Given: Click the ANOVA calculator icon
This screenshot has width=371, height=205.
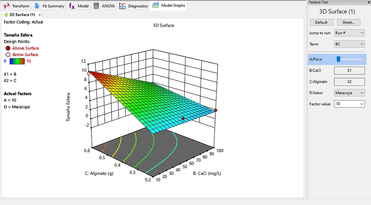Looking at the screenshot, I should tap(96, 6).
